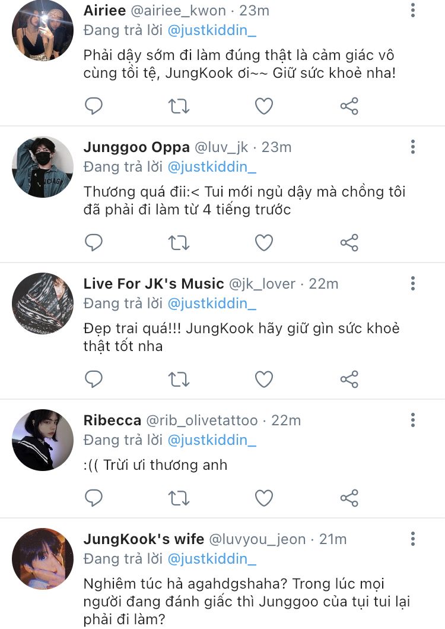Like the tweet by Junggoo Oppa
This screenshot has width=445, height=629.
tap(263, 242)
